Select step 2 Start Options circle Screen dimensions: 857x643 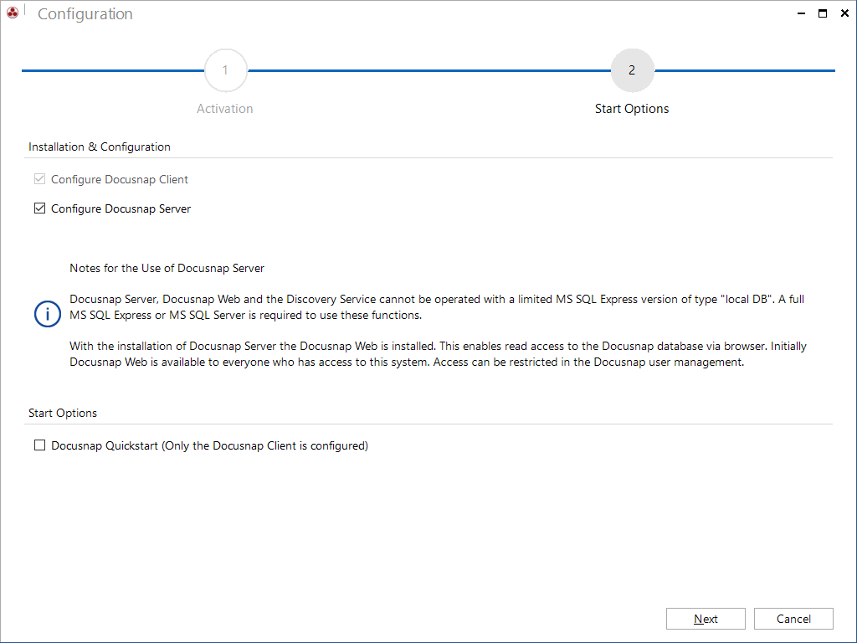point(632,70)
